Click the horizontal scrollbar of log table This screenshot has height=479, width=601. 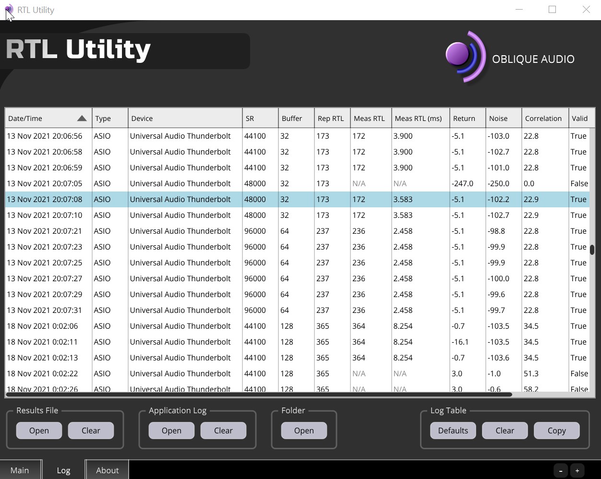click(x=259, y=395)
